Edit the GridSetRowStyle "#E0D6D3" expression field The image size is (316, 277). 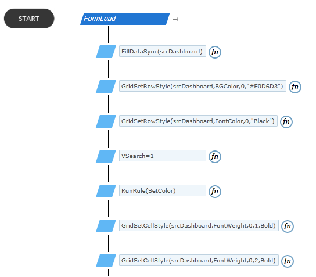[203, 86]
